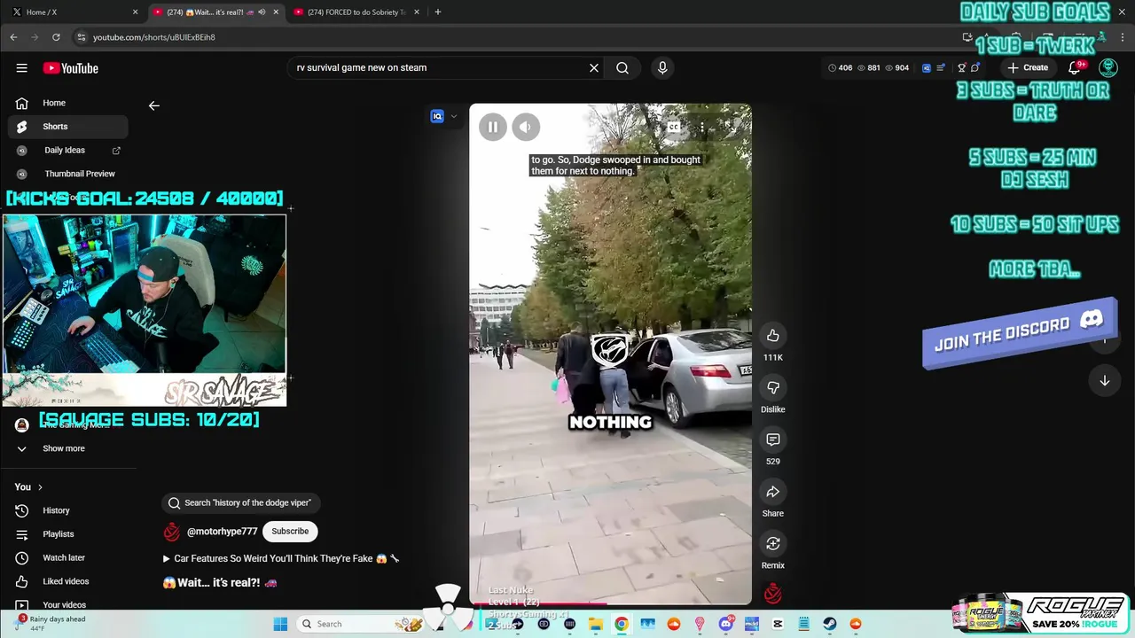The width and height of the screenshot is (1135, 638).
Task: Open Chrome's three-dot menu
Action: click(x=1123, y=37)
